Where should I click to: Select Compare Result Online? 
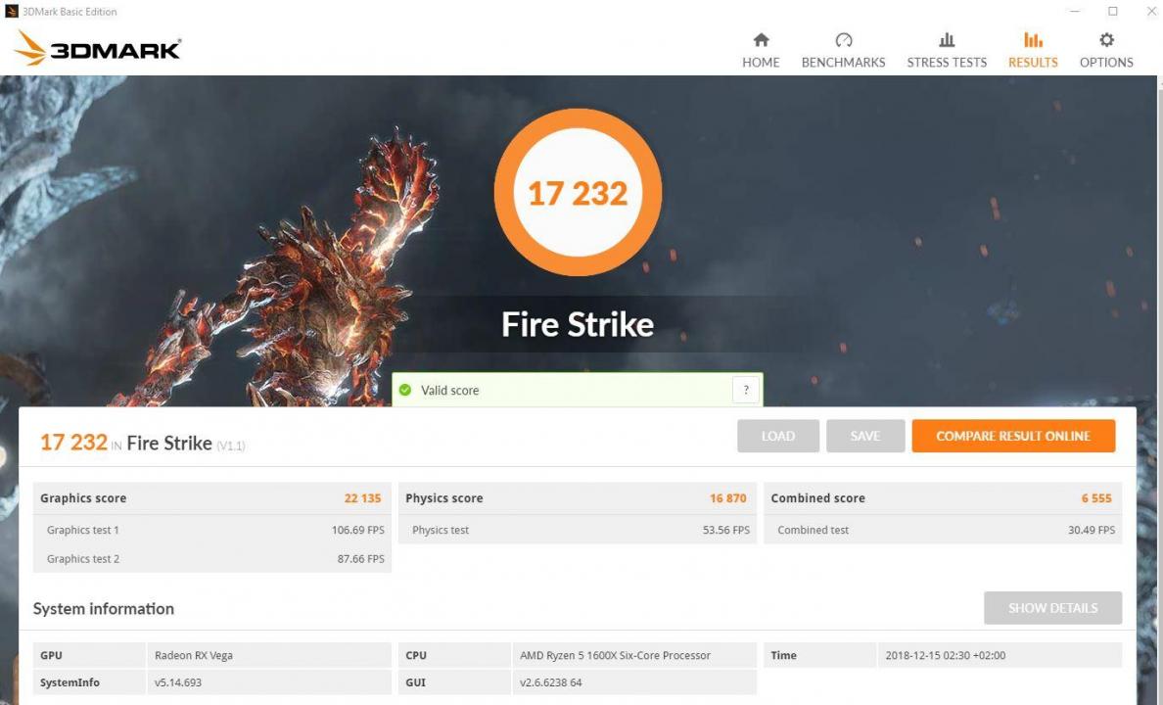coord(1013,436)
